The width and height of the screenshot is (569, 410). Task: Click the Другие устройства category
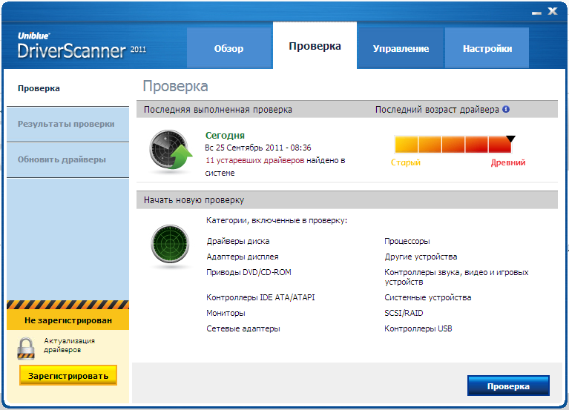click(x=421, y=257)
